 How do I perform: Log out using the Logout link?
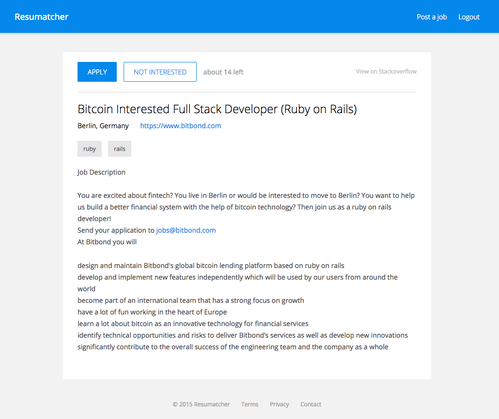click(469, 17)
